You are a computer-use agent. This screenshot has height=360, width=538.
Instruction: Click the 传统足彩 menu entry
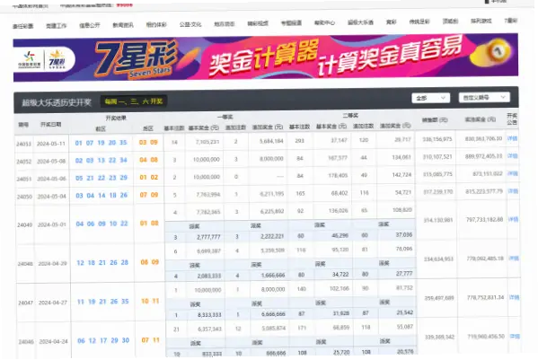419,22
